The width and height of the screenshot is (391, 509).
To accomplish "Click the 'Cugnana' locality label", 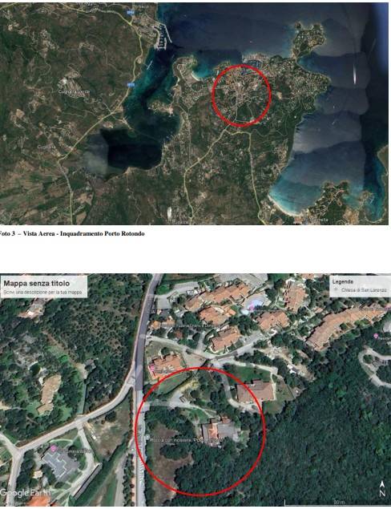I will click(46, 147).
